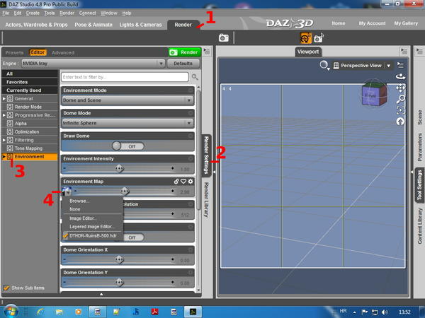Toggle Show Sub Items checkbox
The height and width of the screenshot is (318, 425).
pos(6,288)
